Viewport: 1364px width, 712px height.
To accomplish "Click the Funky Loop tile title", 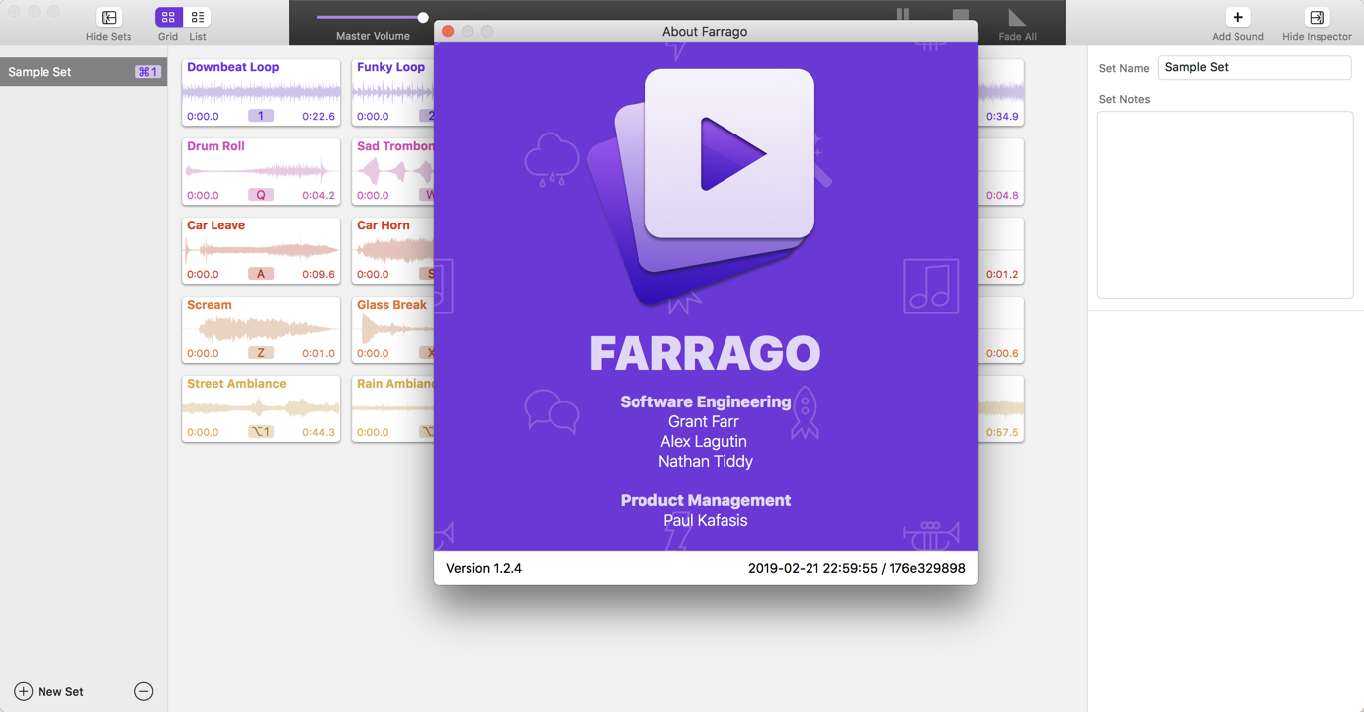I will click(390, 67).
